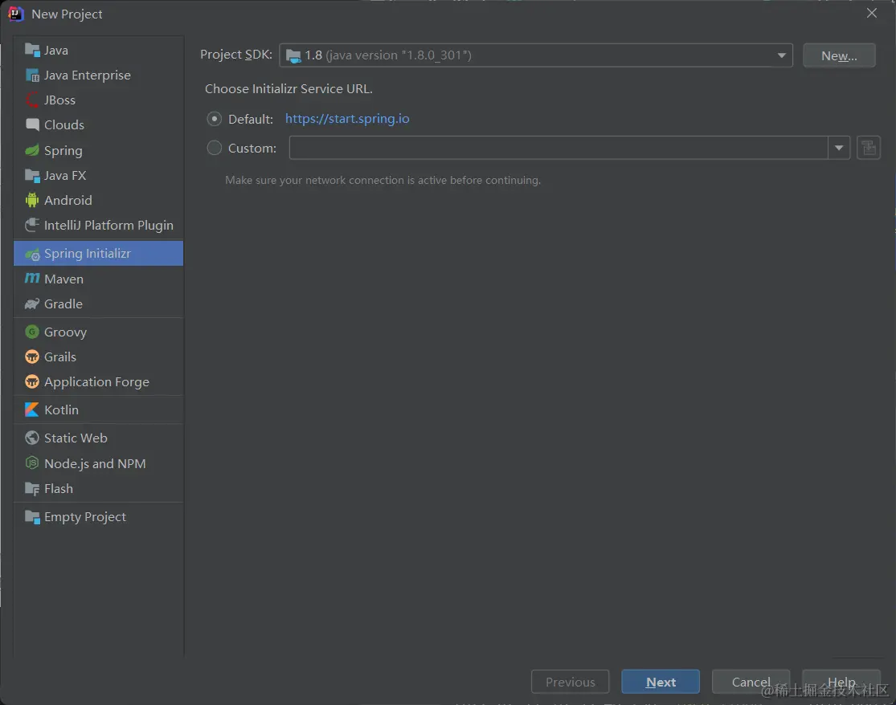
Task: Select Application Forge label in the list
Action: tap(96, 382)
